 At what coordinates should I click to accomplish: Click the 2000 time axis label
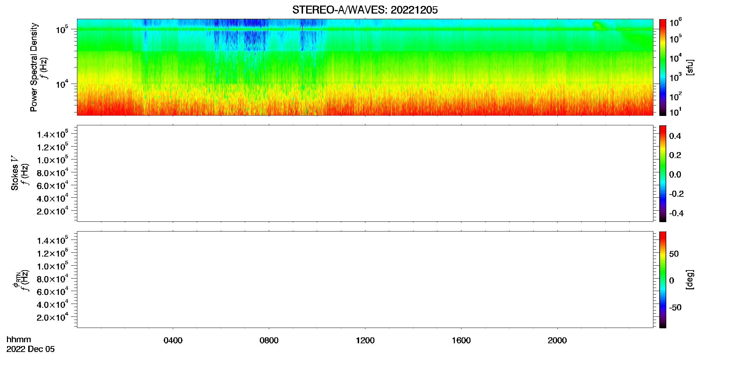(557, 340)
